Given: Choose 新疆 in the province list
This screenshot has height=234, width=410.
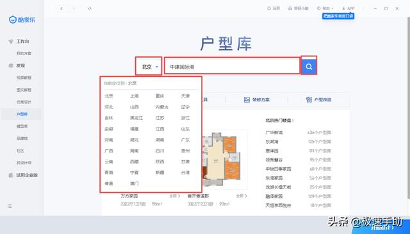Looking at the screenshot, I should (x=160, y=172).
